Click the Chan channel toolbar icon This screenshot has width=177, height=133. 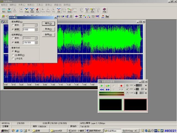(69, 10)
